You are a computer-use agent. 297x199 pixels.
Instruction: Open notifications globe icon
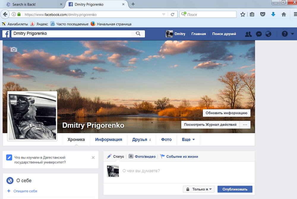coord(268,34)
